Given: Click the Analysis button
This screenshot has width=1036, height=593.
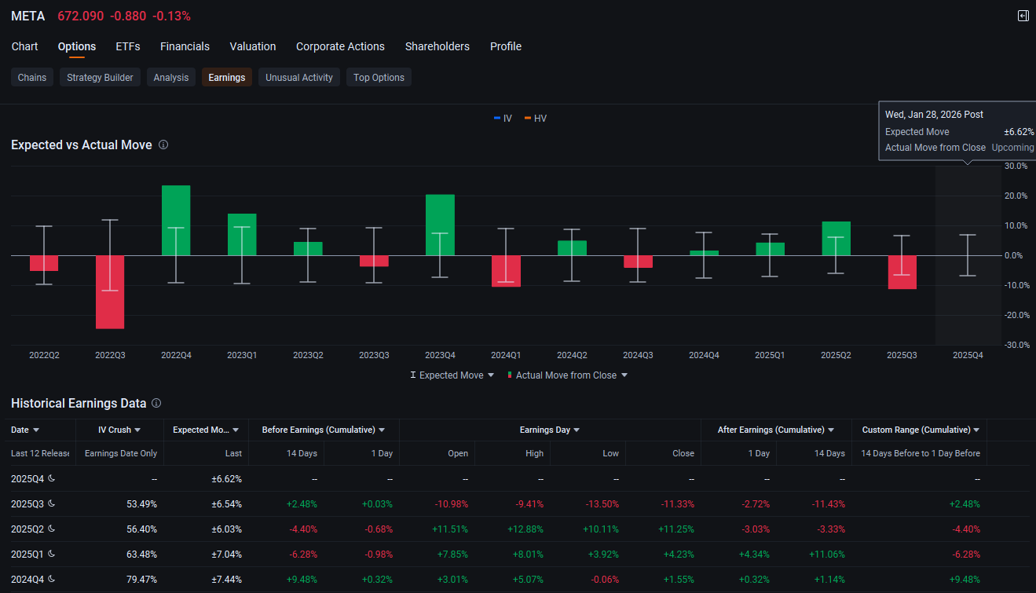Looking at the screenshot, I should point(171,77).
